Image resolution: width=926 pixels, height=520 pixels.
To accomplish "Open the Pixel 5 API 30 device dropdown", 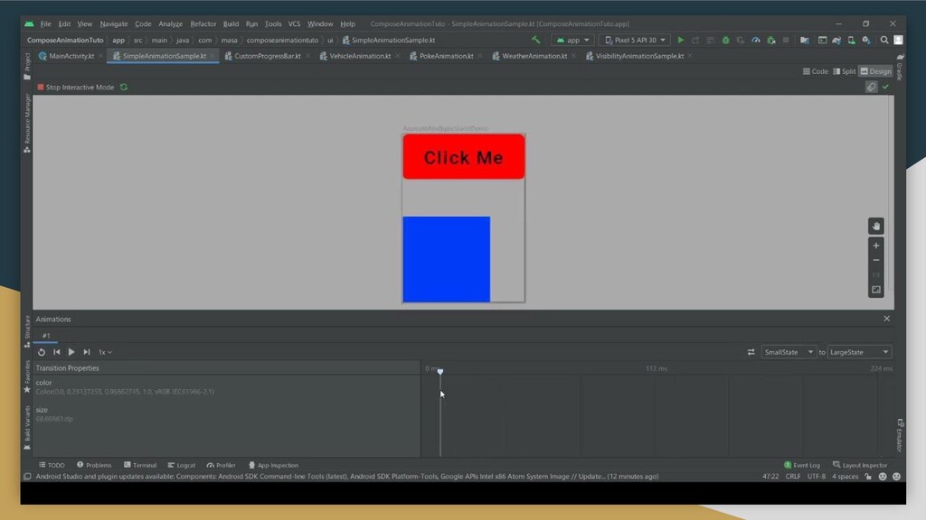I will pyautogui.click(x=634, y=40).
